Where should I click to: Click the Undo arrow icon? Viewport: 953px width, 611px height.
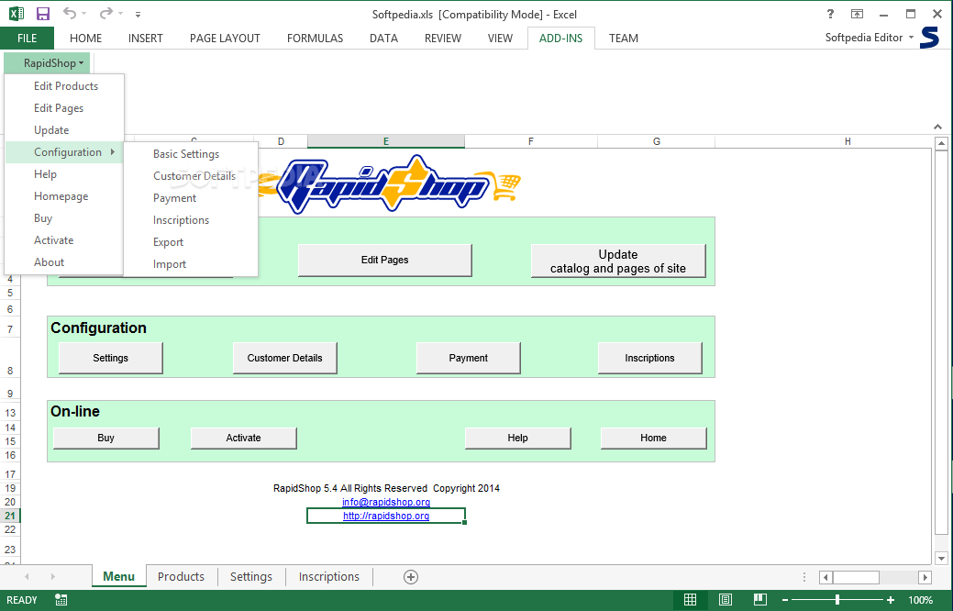[x=70, y=14]
